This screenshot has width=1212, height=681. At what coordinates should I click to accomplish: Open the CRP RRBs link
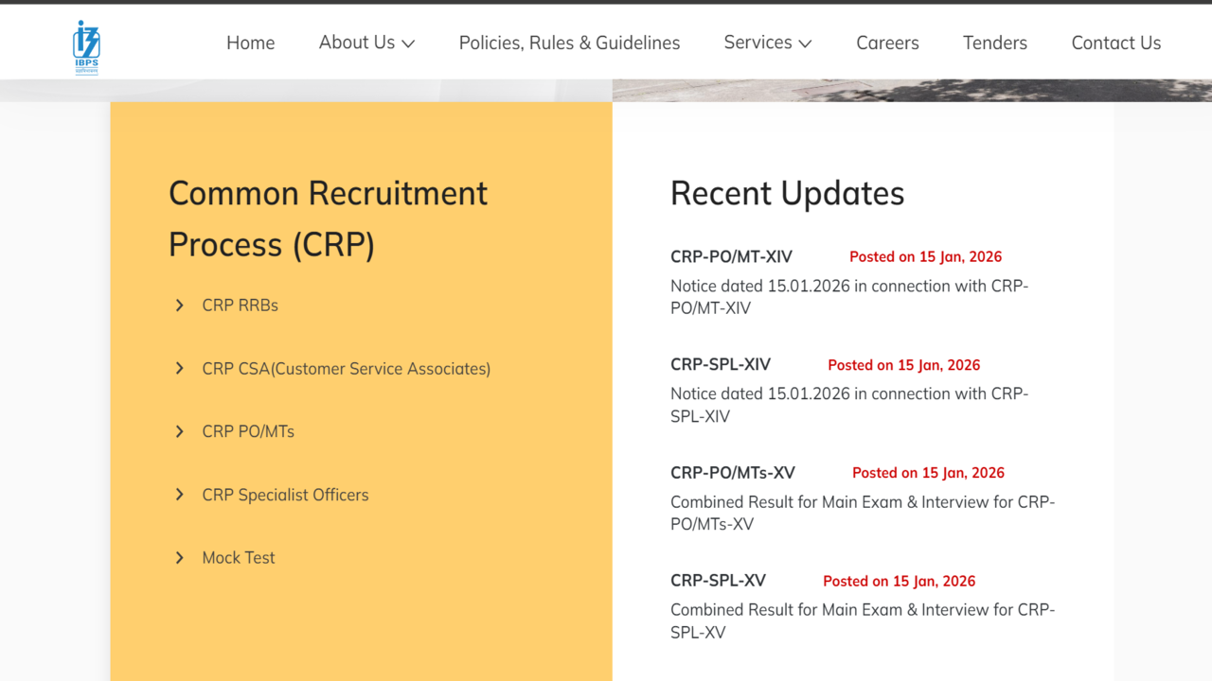[x=240, y=306]
